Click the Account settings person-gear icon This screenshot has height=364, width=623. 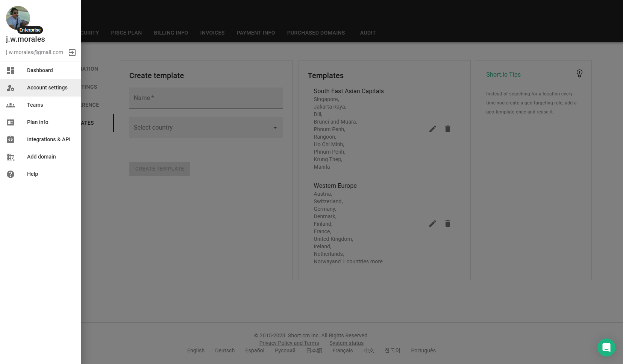pos(11,88)
